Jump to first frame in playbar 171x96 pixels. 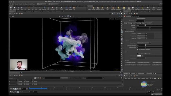pos(11,89)
